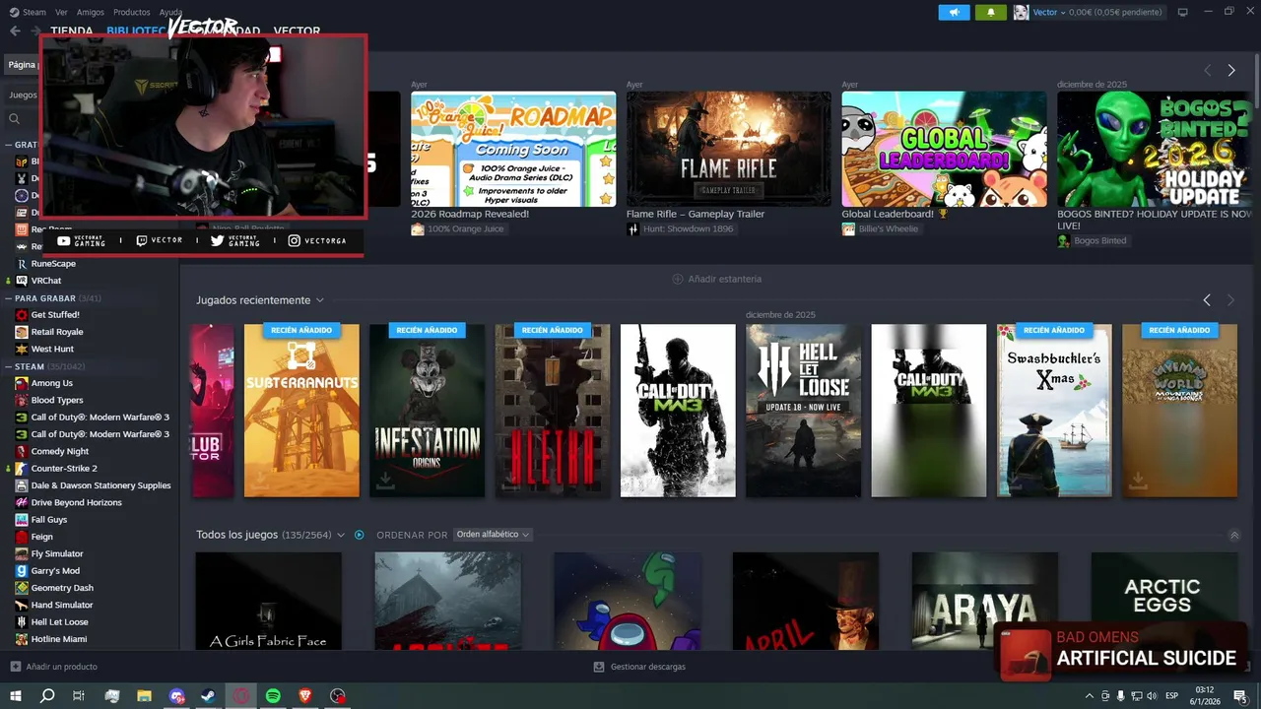Open the VECTOR profile tab
The width and height of the screenshot is (1261, 709).
tap(297, 31)
